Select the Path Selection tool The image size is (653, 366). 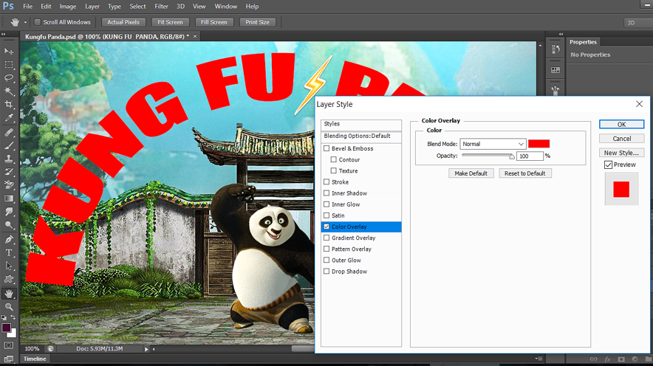[x=9, y=266]
